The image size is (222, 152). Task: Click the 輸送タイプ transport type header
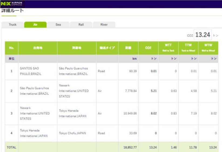pyautogui.click(x=107, y=48)
